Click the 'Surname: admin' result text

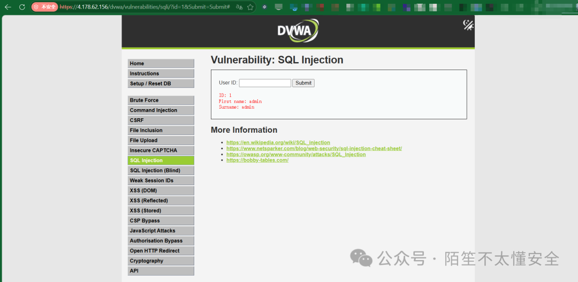click(x=237, y=107)
